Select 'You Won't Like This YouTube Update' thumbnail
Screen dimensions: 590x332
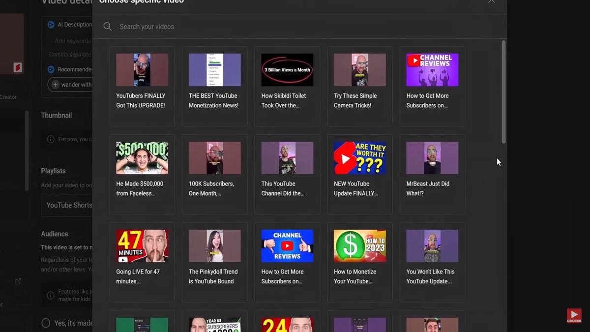coord(432,246)
